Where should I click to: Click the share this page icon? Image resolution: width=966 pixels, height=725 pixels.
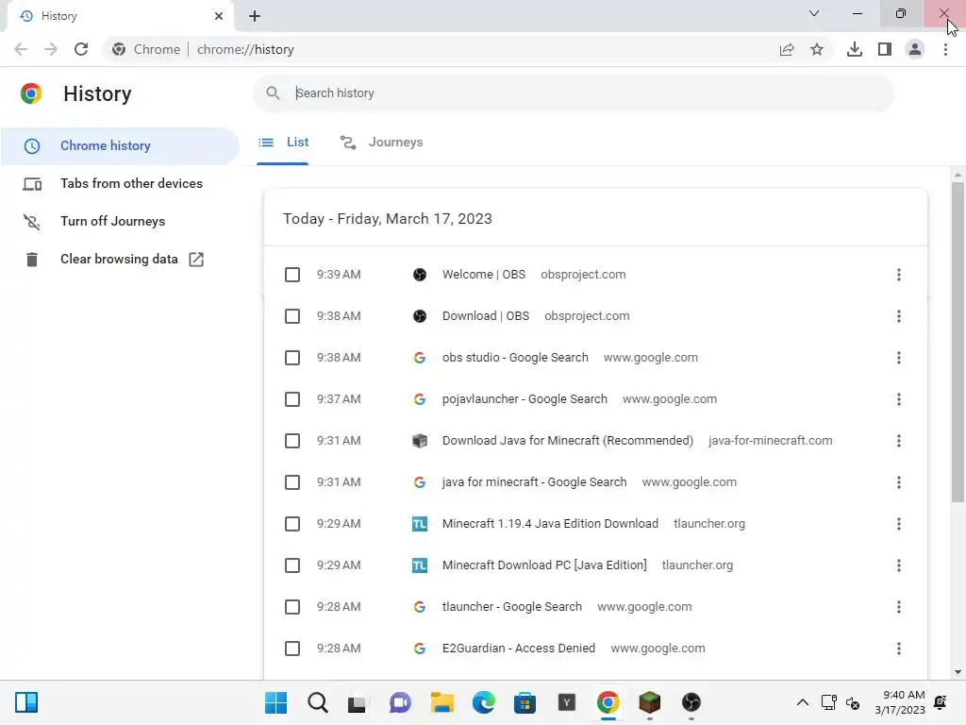(x=787, y=49)
